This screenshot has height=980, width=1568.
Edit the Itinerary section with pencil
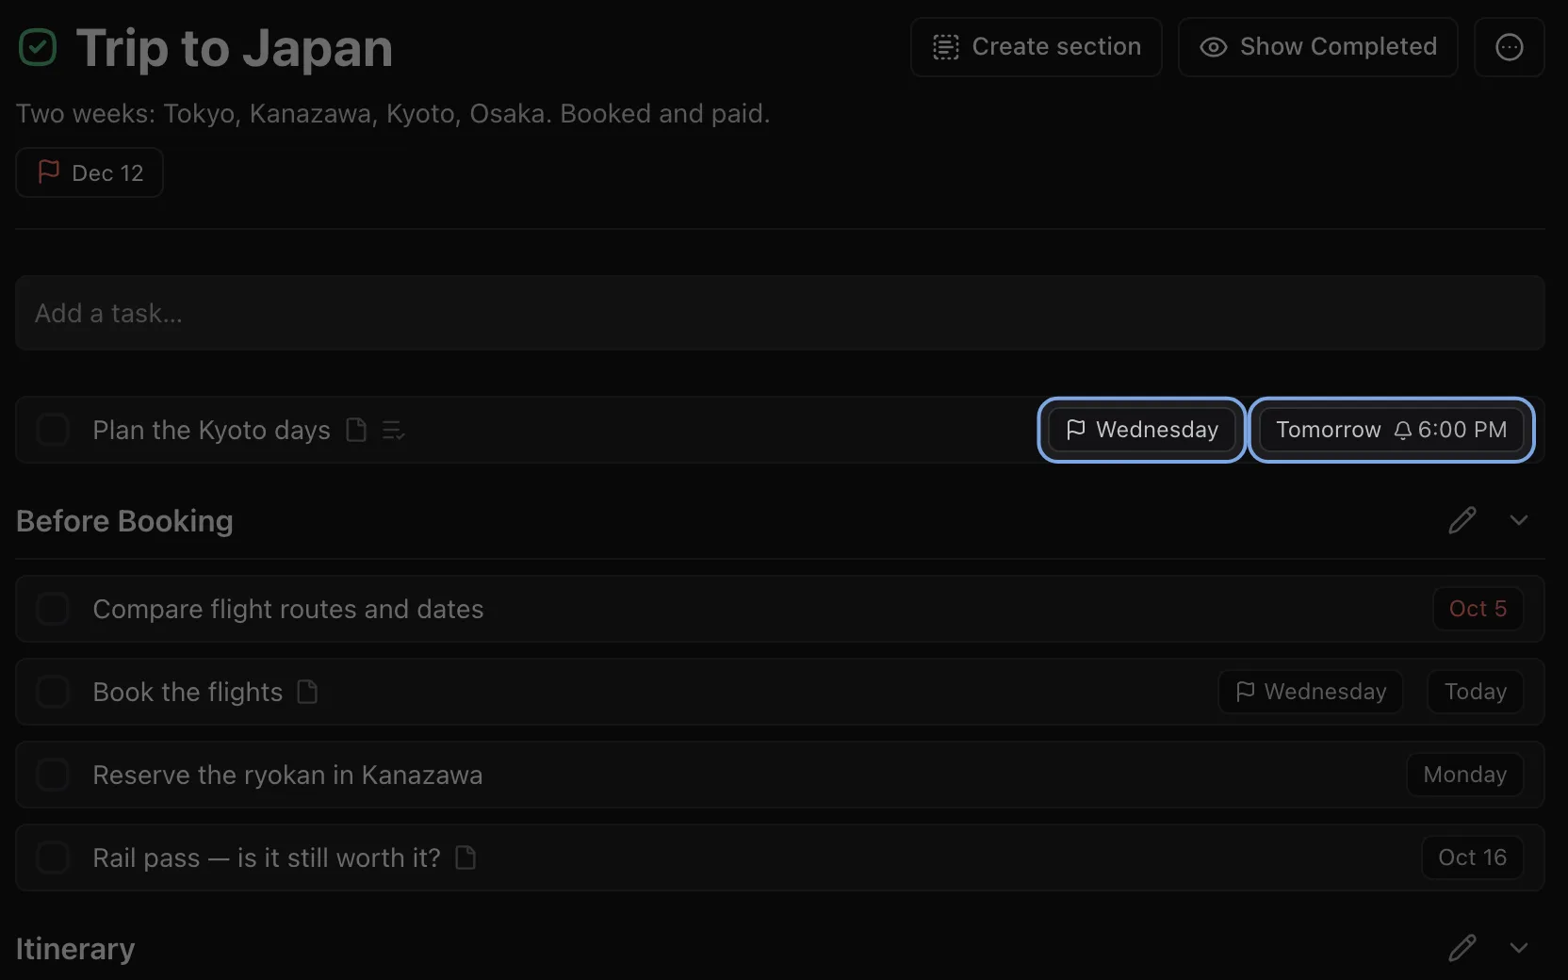pos(1462,948)
